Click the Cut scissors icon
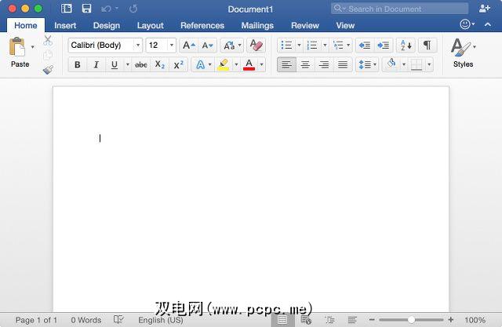This screenshot has height=327, width=502. (48, 41)
